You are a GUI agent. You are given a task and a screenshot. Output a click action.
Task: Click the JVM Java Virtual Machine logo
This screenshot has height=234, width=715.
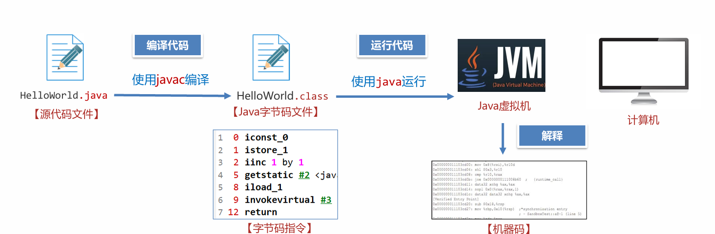501,65
